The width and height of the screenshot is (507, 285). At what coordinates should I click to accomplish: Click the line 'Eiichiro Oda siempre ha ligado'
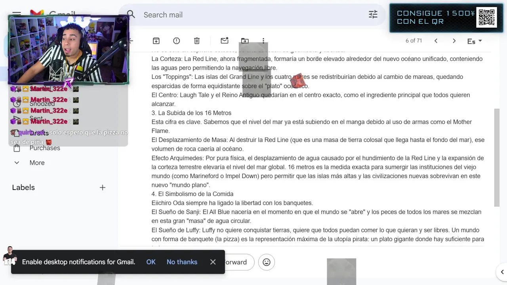232,203
